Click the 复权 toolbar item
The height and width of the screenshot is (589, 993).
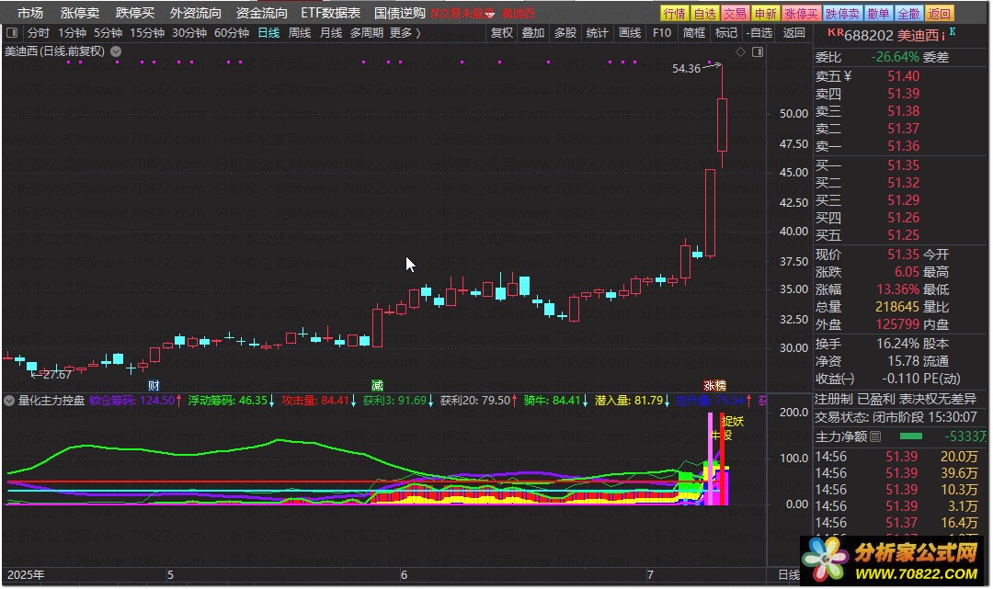(502, 32)
